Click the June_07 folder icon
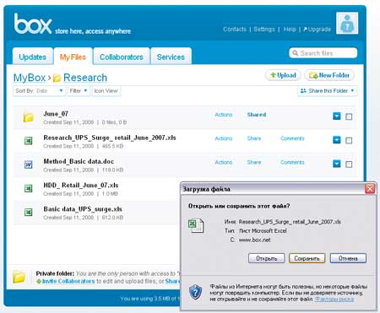Screen dimensions: 380x313 28,117
